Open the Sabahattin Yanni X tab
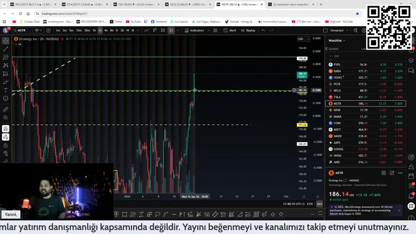416x234 pixels. pyautogui.click(x=291, y=5)
